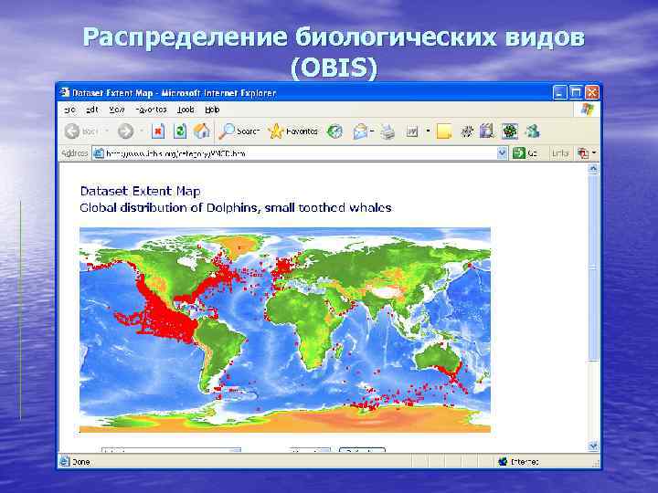Click inside the Address bar URL field
The width and height of the screenshot is (658, 493).
(294, 153)
